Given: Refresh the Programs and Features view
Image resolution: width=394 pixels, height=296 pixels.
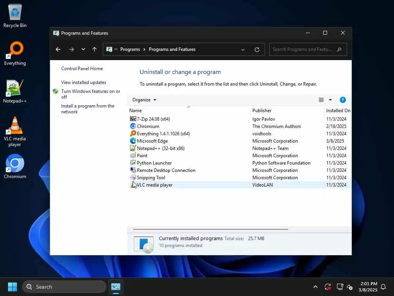Looking at the screenshot, I should [x=257, y=50].
